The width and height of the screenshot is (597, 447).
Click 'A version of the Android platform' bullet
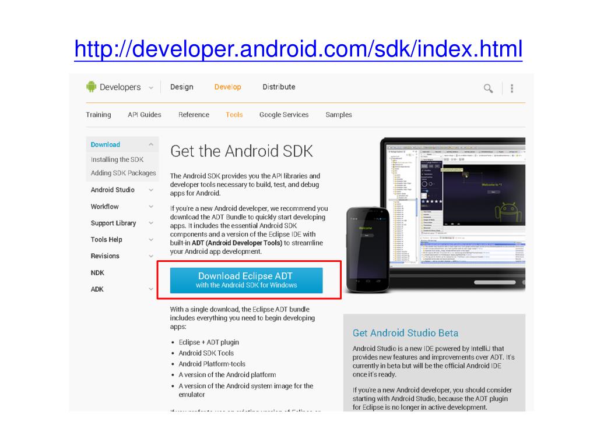tap(227, 375)
